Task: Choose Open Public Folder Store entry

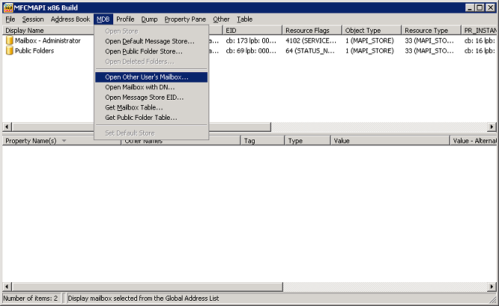Action: (x=144, y=51)
